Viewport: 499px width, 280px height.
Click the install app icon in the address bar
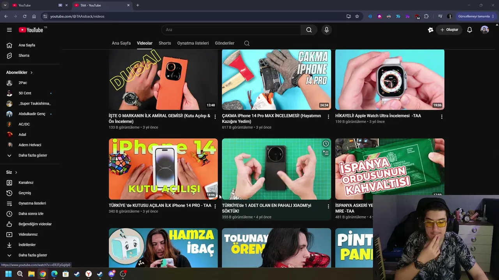349,16
